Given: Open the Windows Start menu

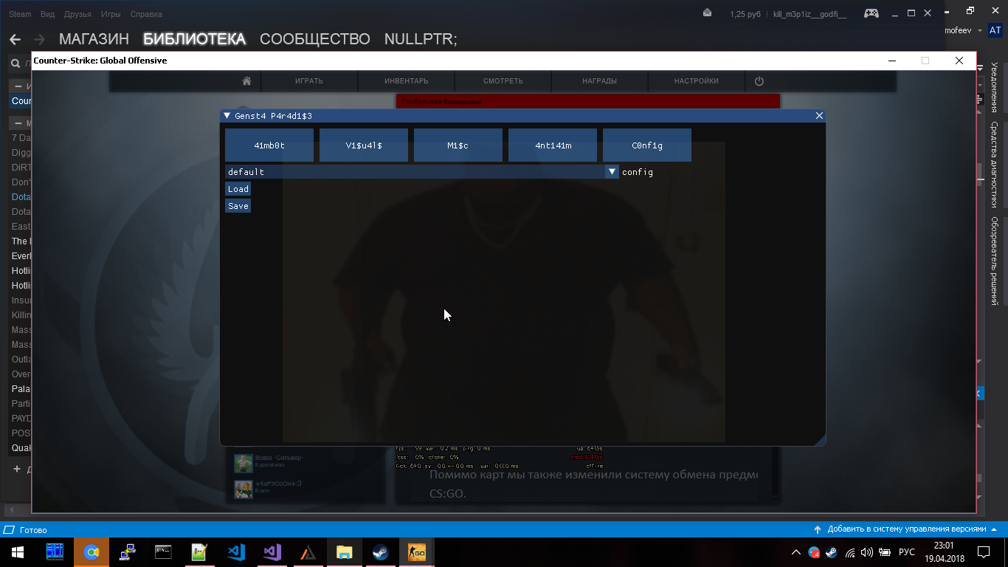Looking at the screenshot, I should [18, 552].
